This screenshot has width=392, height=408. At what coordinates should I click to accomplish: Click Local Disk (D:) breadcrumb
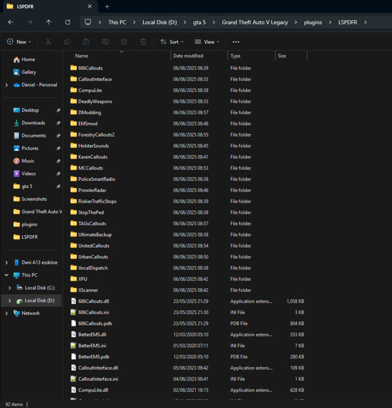[160, 22]
